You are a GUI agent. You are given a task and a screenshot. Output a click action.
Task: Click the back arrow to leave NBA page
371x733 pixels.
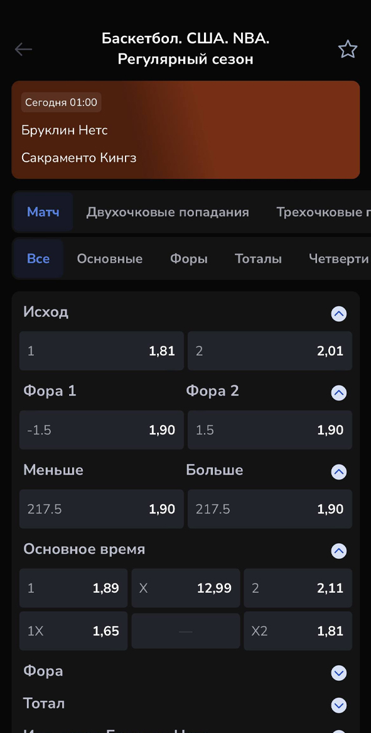[23, 49]
